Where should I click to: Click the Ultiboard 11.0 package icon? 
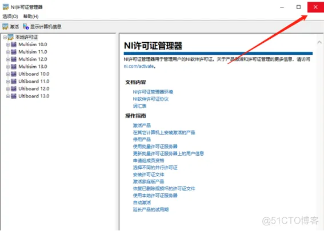(x=14, y=82)
